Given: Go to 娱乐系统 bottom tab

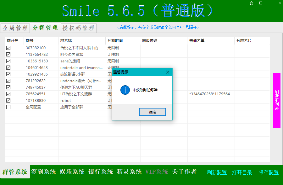Looking at the screenshot, I should [72, 172].
